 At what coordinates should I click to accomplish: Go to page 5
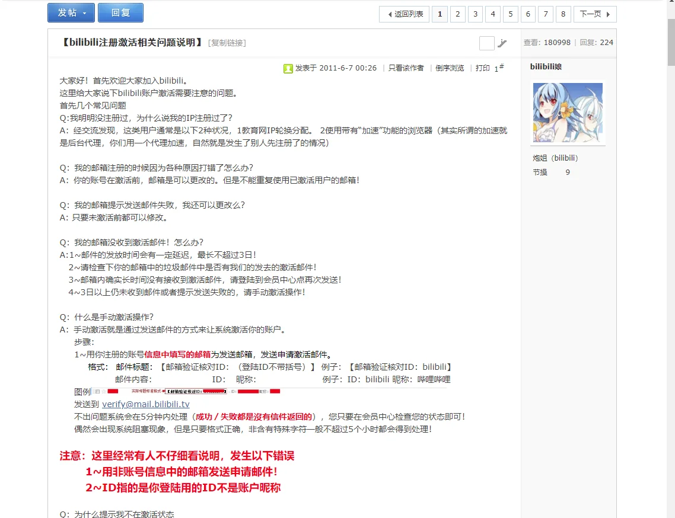point(511,14)
